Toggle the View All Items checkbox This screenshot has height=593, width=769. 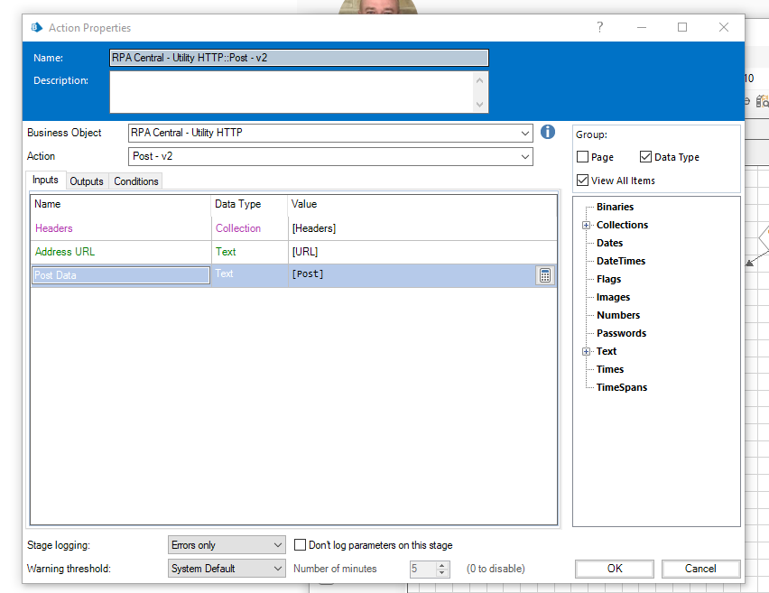pyautogui.click(x=583, y=181)
